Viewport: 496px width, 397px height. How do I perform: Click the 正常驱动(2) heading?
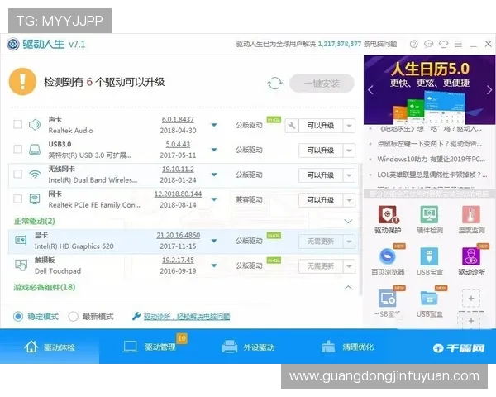click(34, 221)
